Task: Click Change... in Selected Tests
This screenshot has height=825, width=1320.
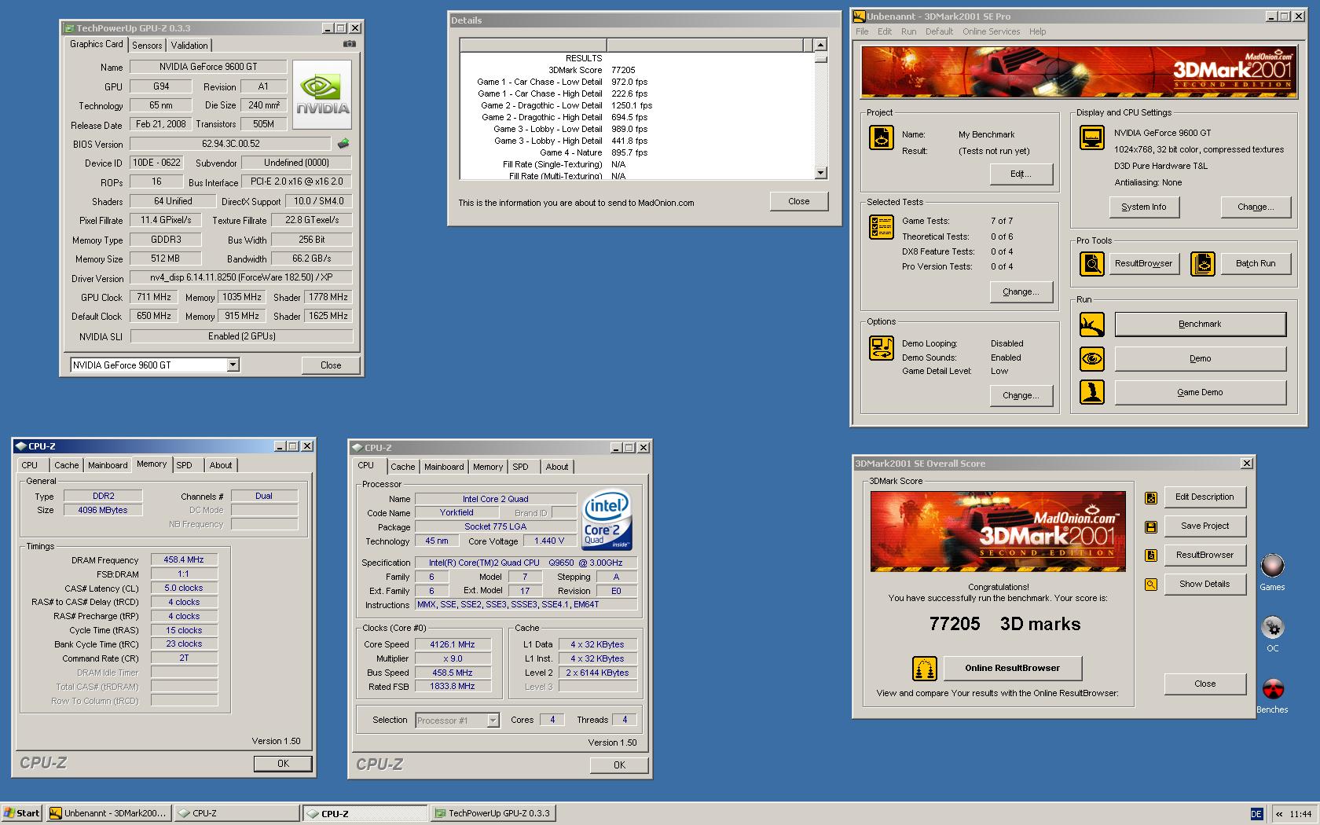Action: coord(1021,291)
